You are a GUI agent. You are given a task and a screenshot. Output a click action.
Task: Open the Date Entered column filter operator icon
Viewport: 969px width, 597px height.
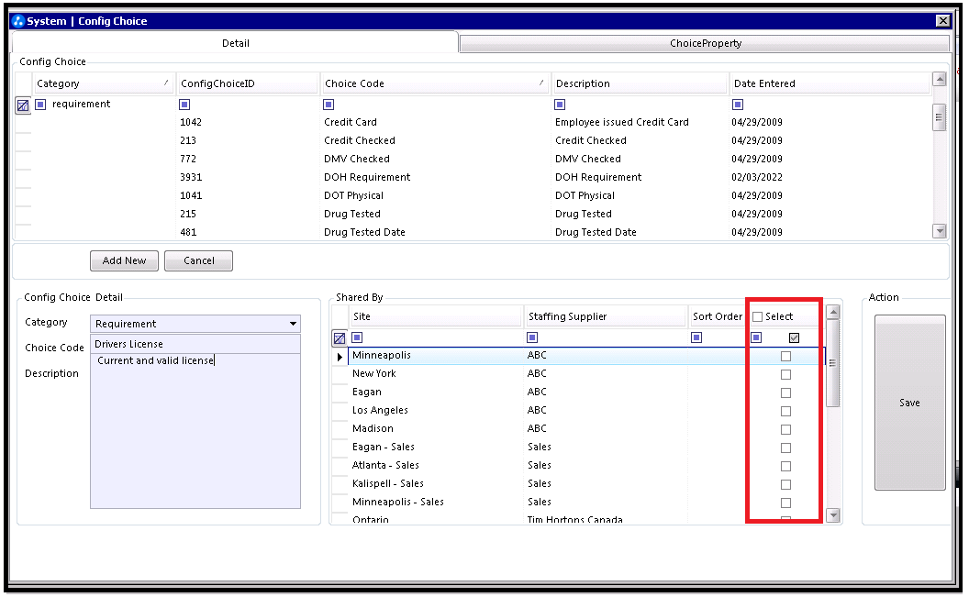point(737,105)
